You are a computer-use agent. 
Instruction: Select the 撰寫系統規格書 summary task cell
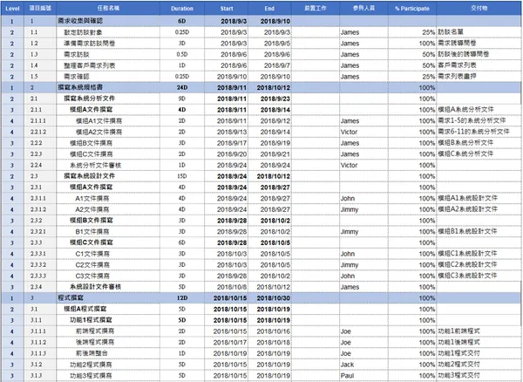tap(108, 87)
